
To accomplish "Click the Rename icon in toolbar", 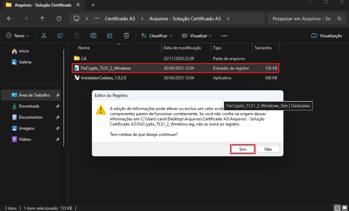I will click(93, 35).
